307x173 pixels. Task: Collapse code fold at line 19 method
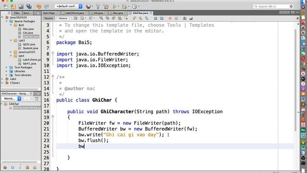point(53,116)
